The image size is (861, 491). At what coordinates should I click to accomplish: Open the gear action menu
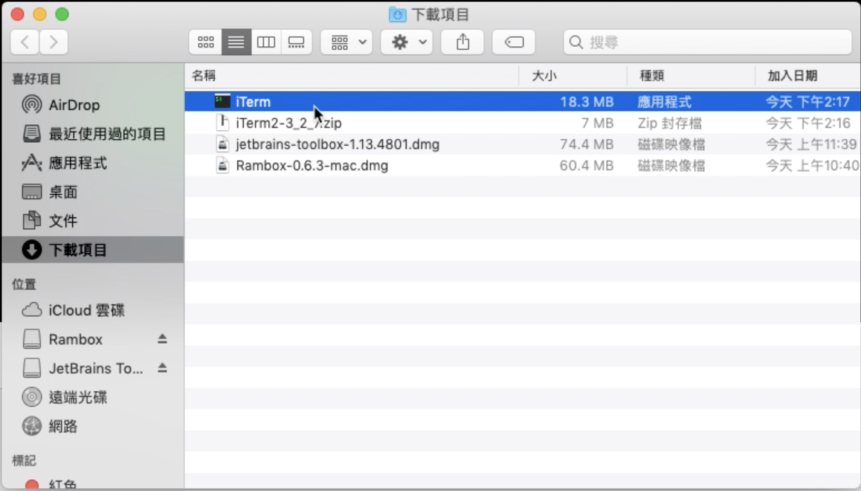407,42
